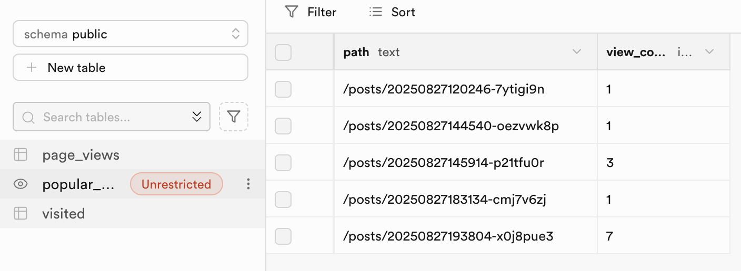The image size is (741, 271).
Task: Check the row for /posts/20250827120246-7ytigi9n
Action: [283, 90]
